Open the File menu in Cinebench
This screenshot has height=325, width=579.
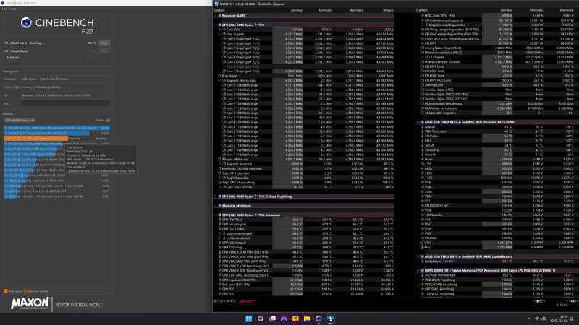pos(4,9)
